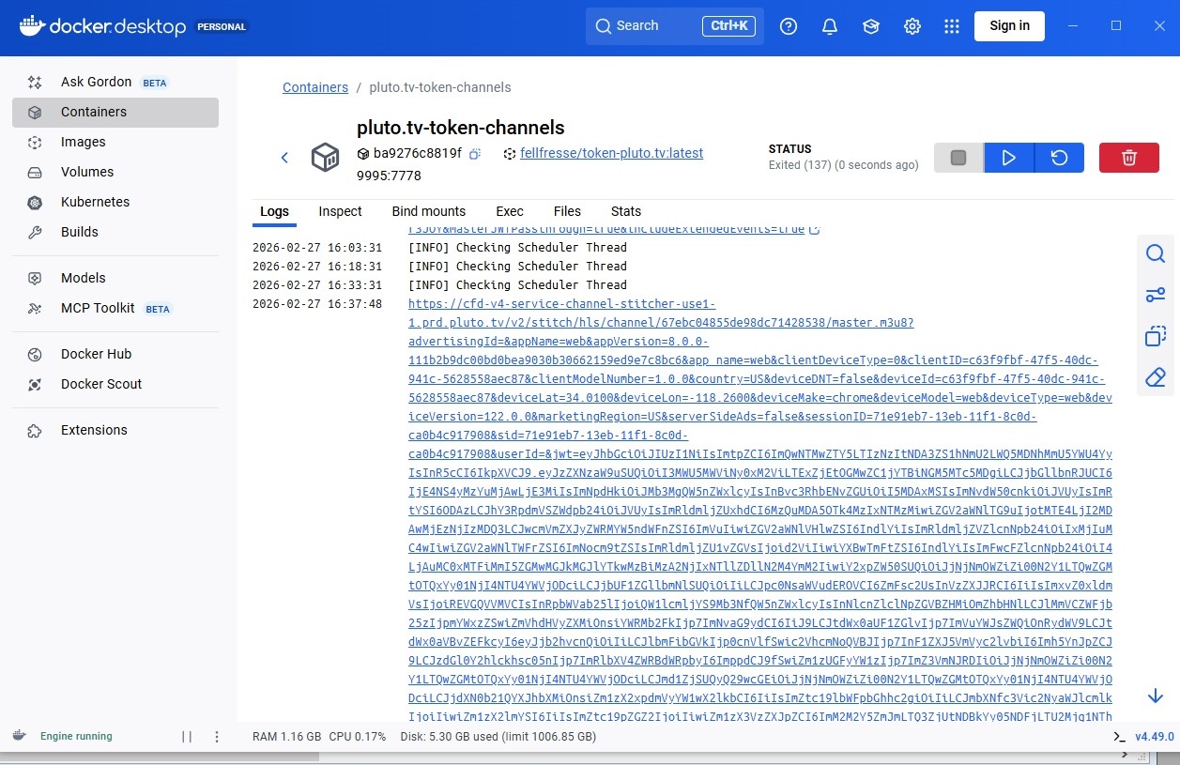
Task: Switch to the Inspect tab
Action: [340, 211]
